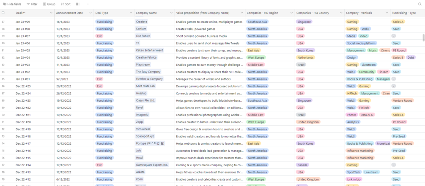Click the Photos tag in the ImagenAI row
The image size is (425, 186).
tap(351, 115)
